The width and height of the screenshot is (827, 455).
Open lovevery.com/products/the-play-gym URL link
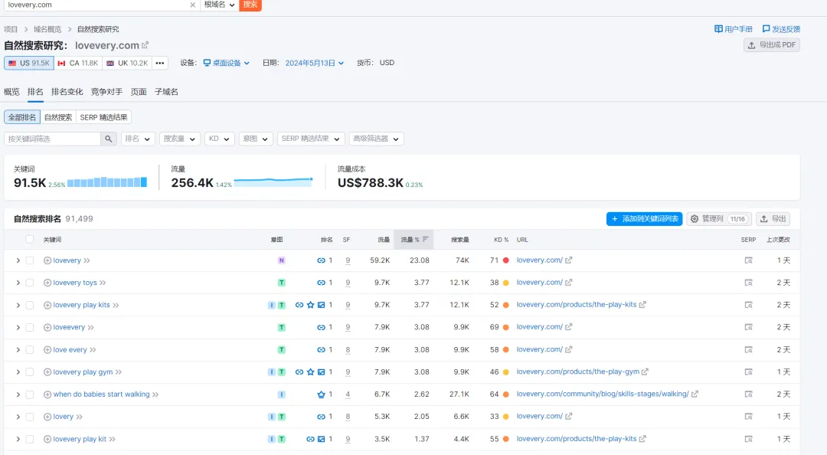point(577,372)
